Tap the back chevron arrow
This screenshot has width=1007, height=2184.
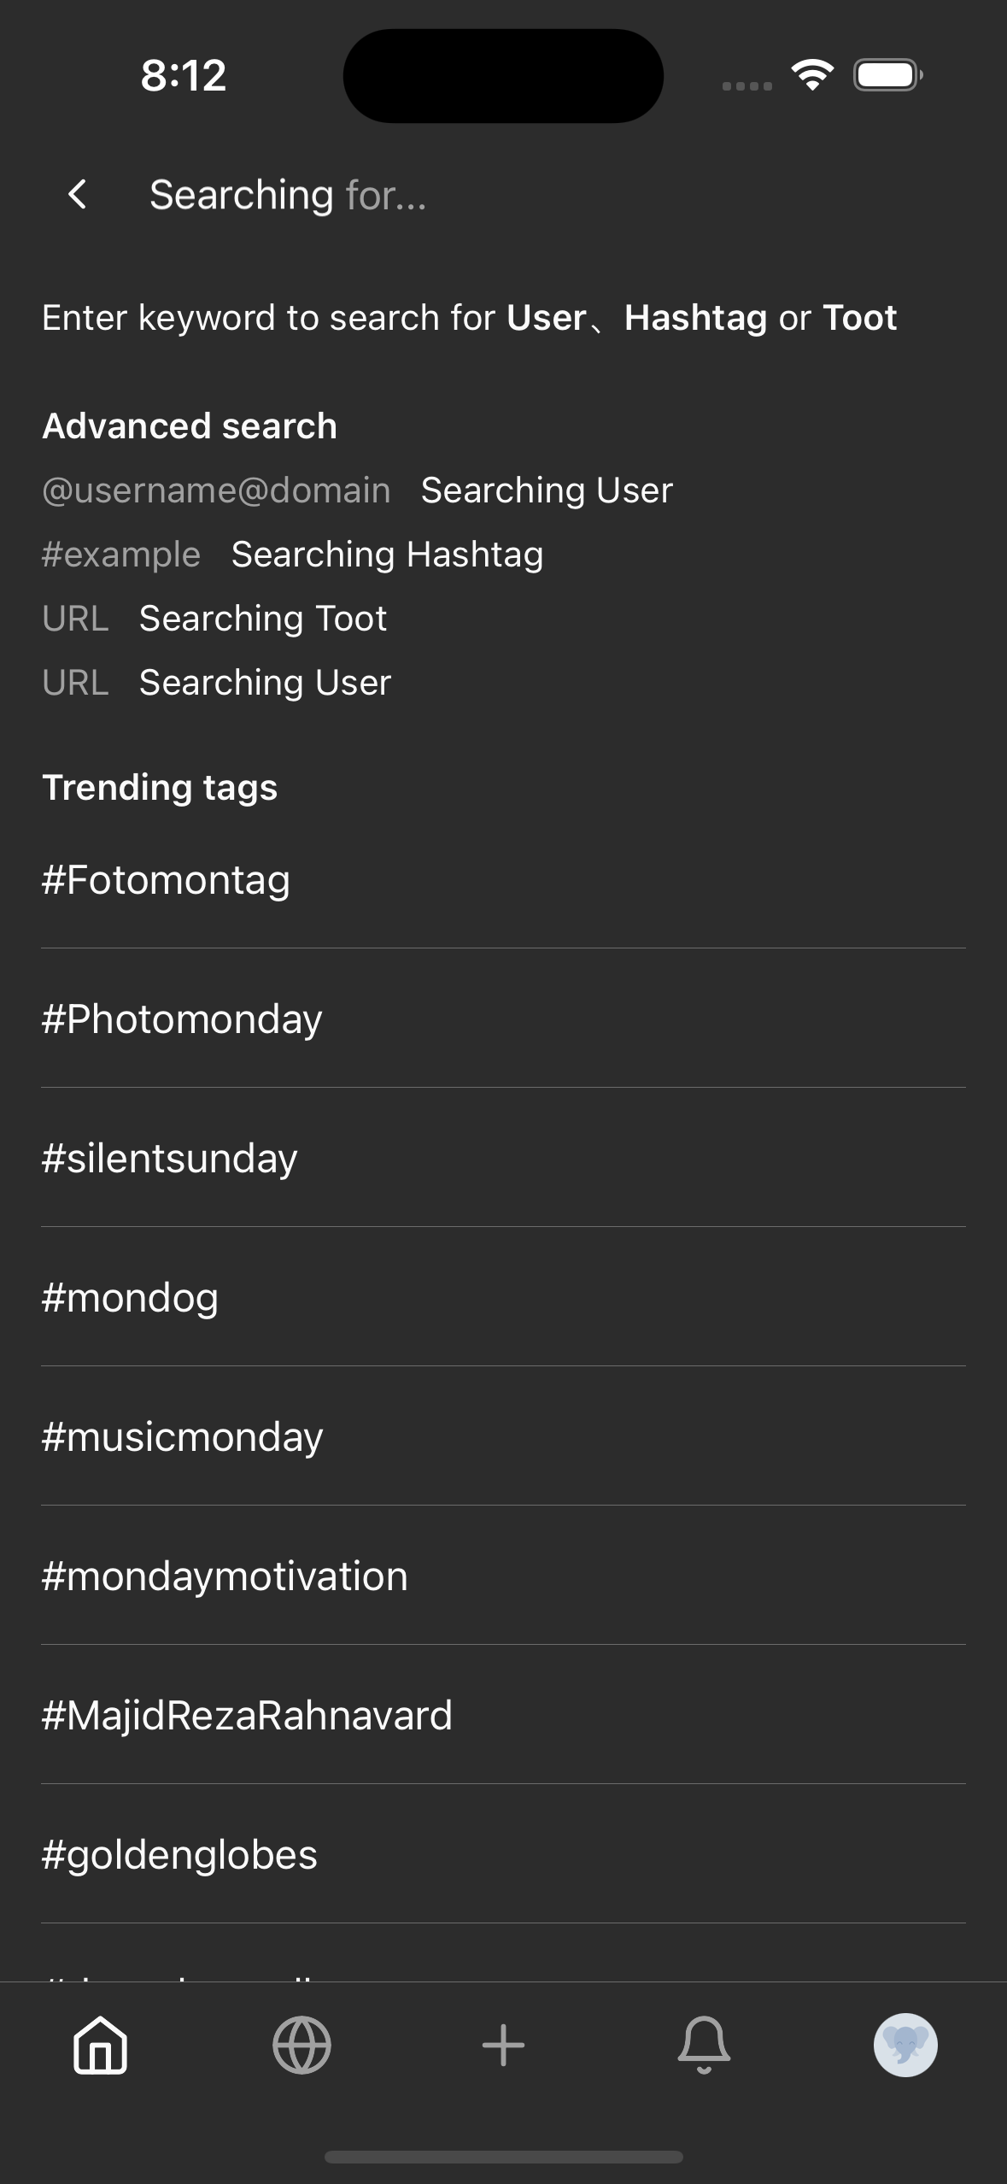click(78, 195)
